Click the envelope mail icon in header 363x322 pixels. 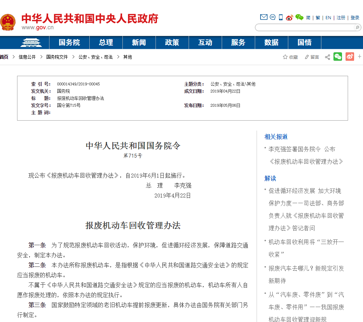tap(264, 17)
